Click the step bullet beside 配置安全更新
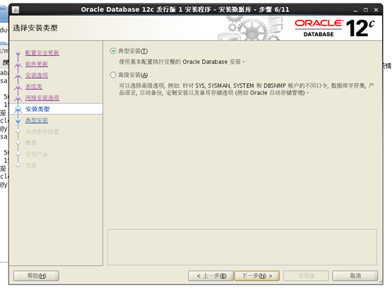392x288 pixels. click(18, 53)
